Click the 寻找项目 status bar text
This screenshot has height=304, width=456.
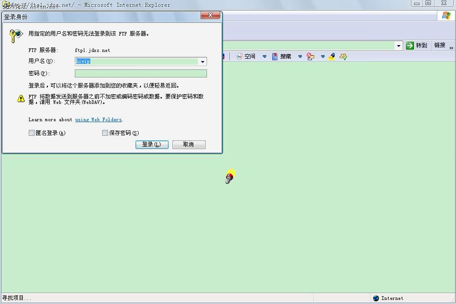pos(16,298)
